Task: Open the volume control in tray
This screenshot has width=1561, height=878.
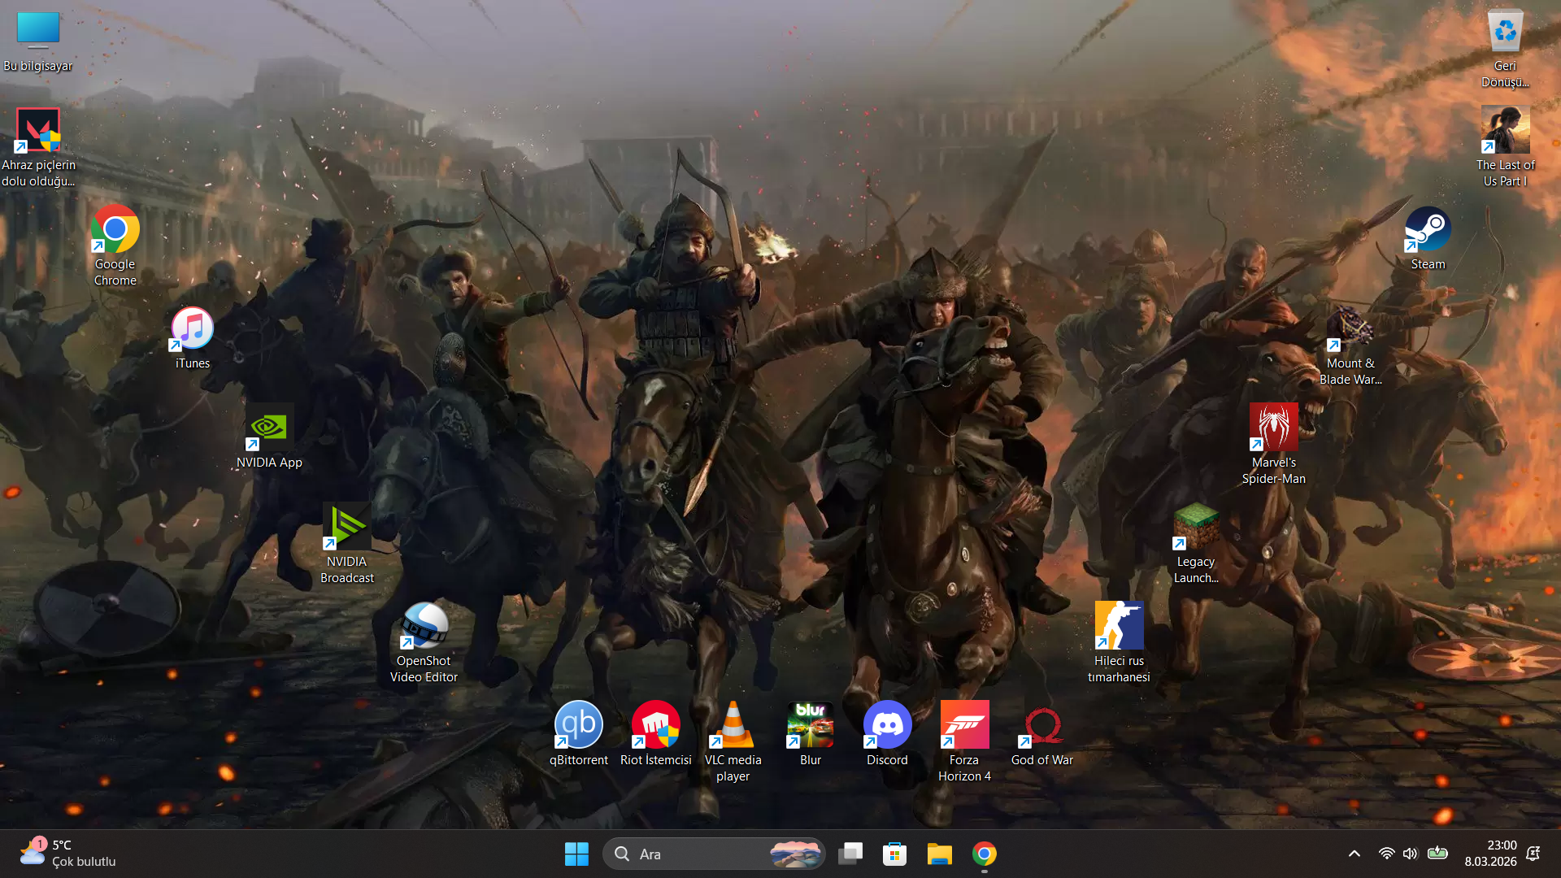Action: click(1410, 854)
